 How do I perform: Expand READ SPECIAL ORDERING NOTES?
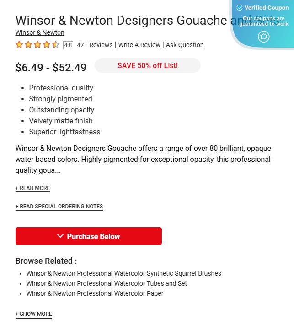(x=59, y=207)
